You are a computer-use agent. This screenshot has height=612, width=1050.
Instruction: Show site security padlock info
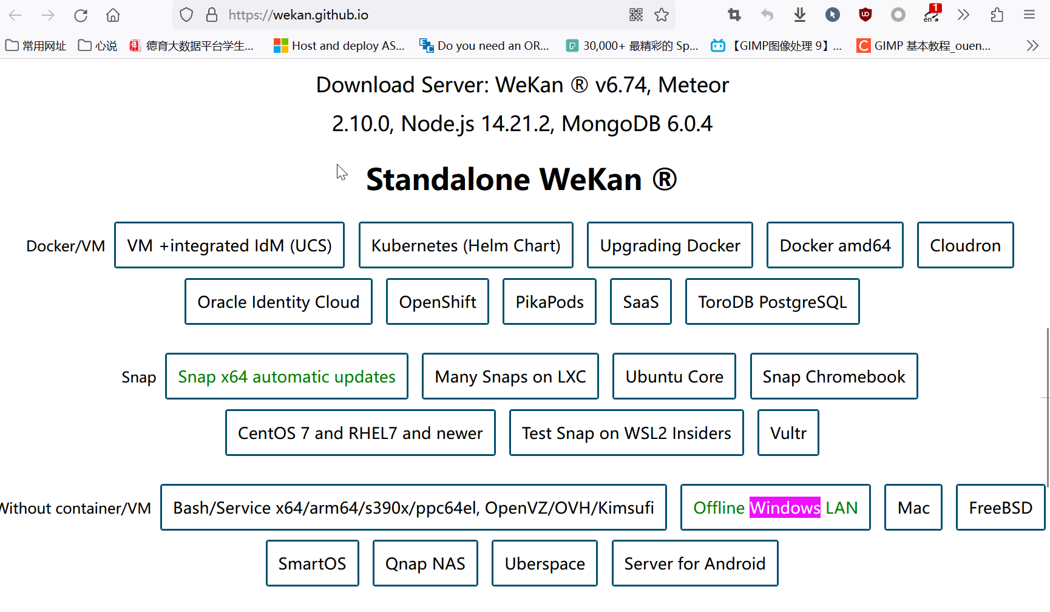tap(212, 15)
